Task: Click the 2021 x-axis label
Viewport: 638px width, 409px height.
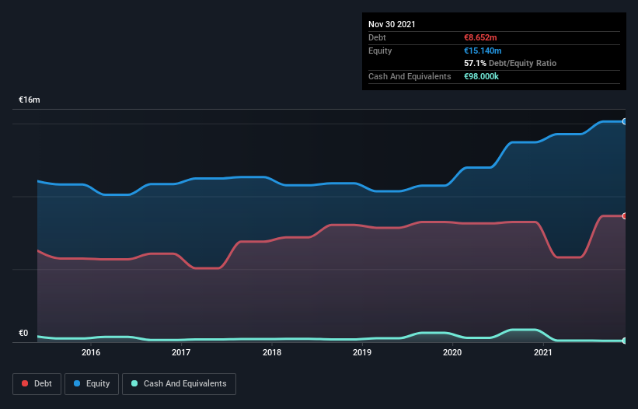Action: point(542,352)
